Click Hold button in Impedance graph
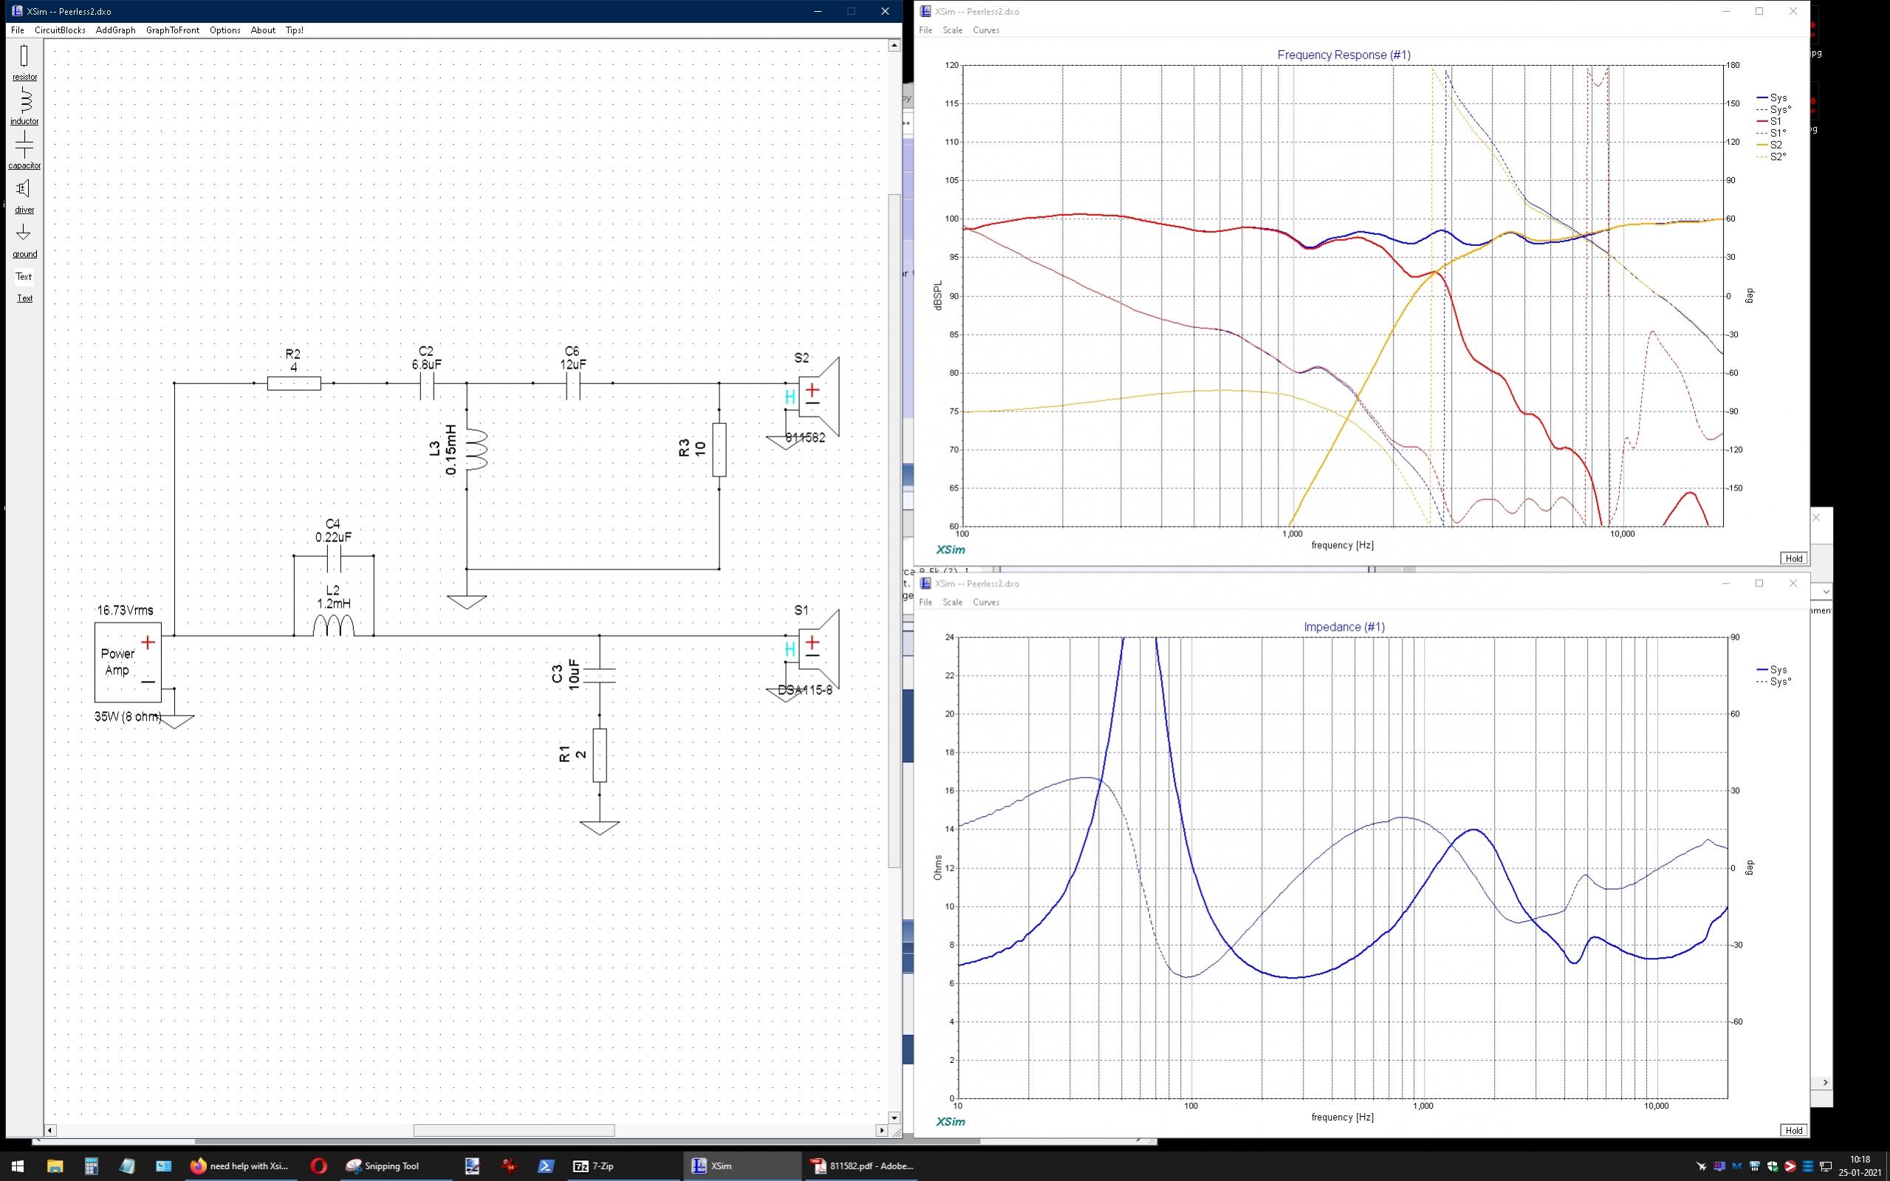The image size is (1890, 1181). 1794,1130
